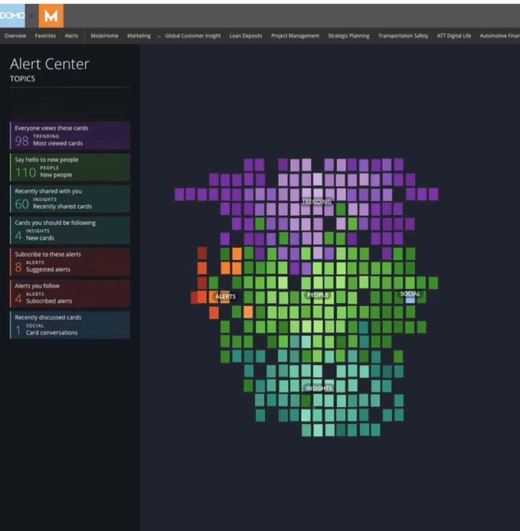Screen dimensions: 520x531
Task: Open the Favorites tab
Action: (45, 36)
